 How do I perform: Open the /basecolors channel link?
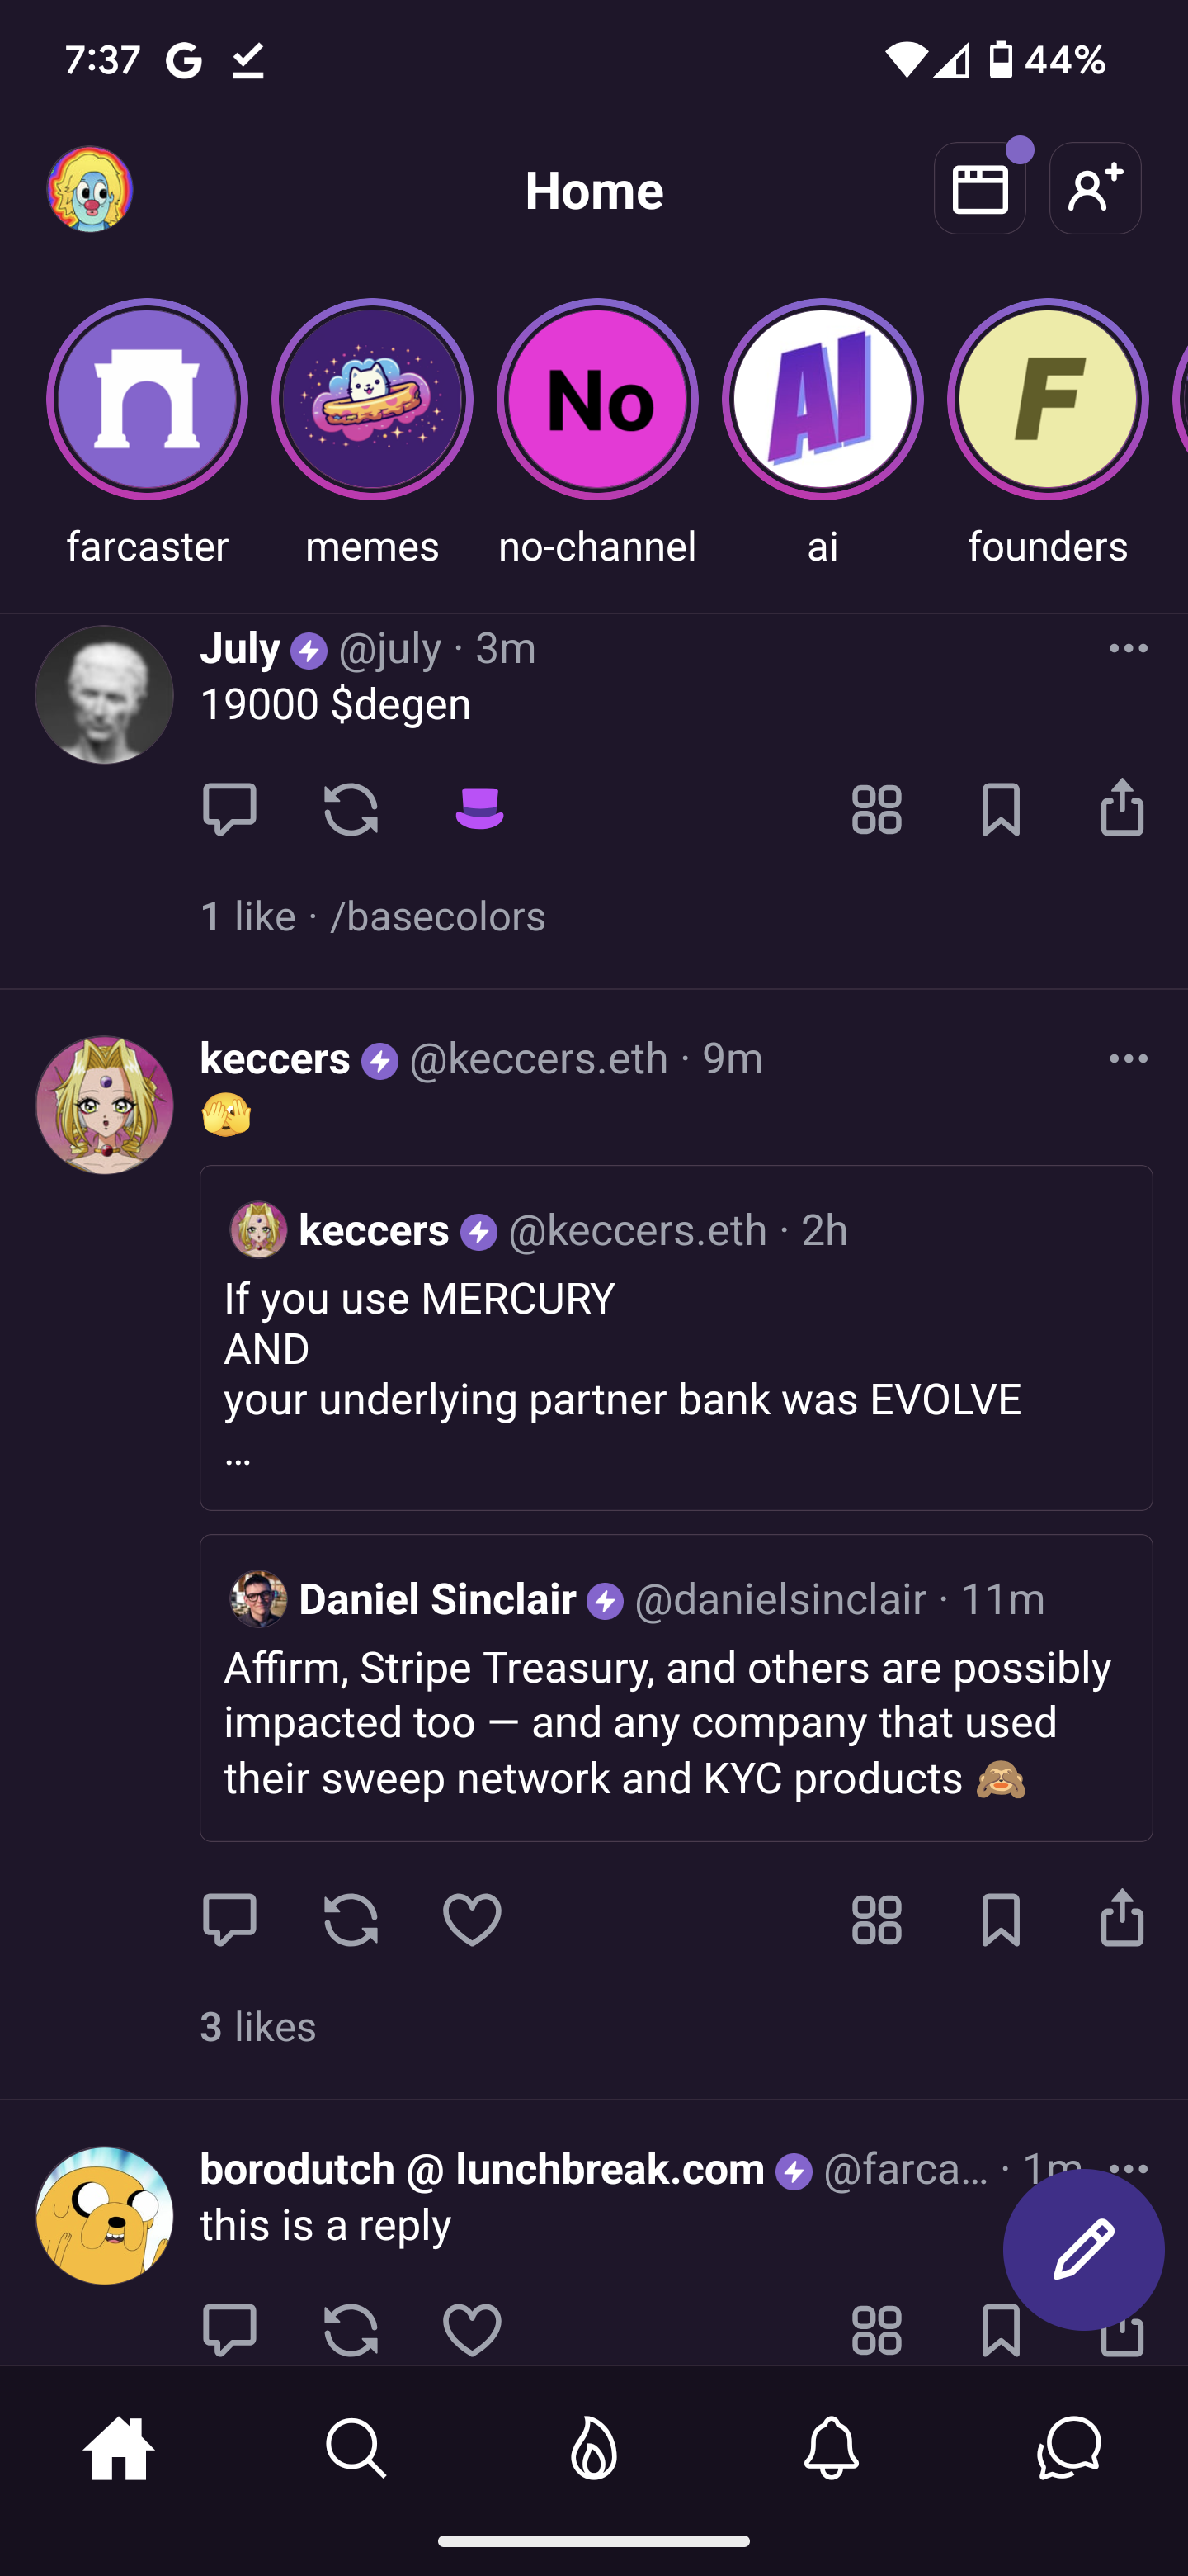pos(437,916)
